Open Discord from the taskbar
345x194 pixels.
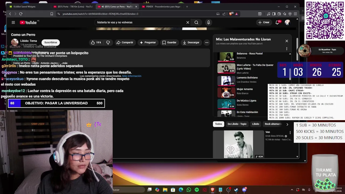pos(244,190)
